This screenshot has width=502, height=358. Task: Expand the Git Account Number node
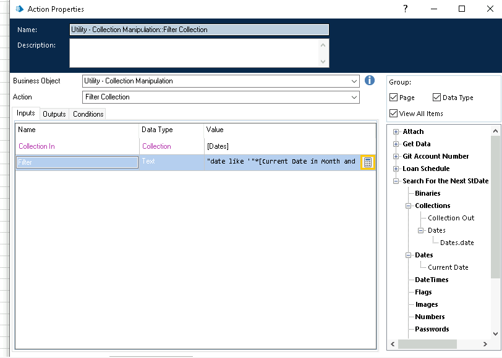point(396,156)
